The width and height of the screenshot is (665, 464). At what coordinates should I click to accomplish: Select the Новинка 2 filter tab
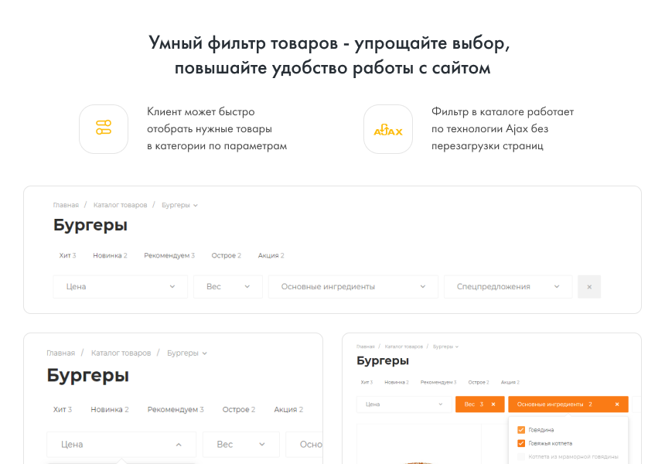click(x=111, y=255)
